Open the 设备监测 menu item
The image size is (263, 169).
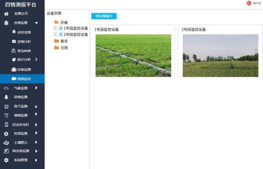tap(24, 70)
